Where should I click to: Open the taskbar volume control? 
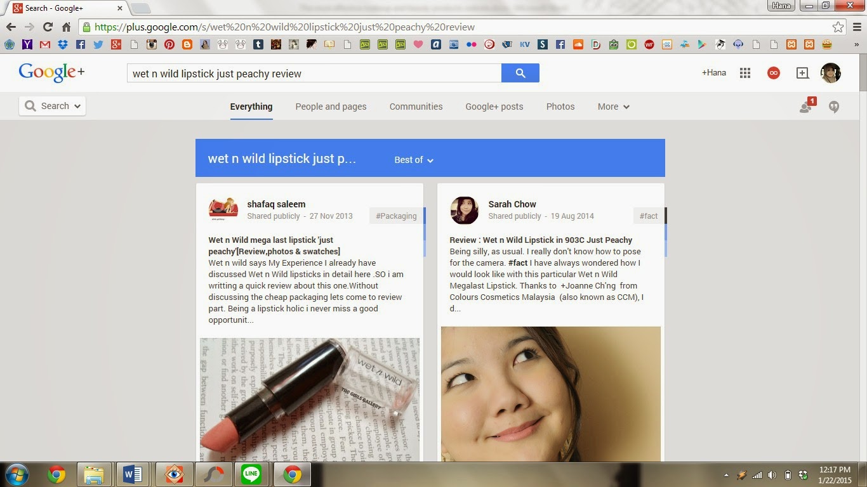772,475
